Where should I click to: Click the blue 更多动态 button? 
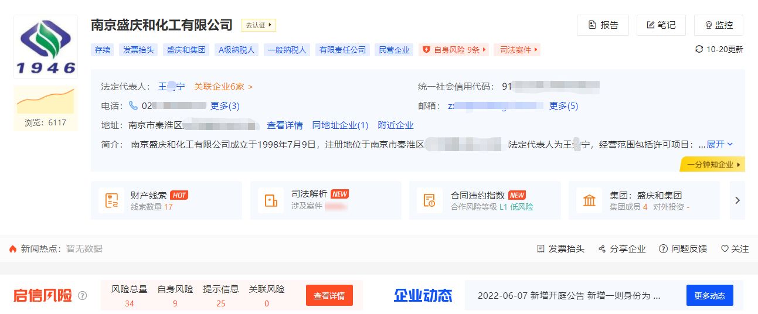pyautogui.click(x=710, y=295)
